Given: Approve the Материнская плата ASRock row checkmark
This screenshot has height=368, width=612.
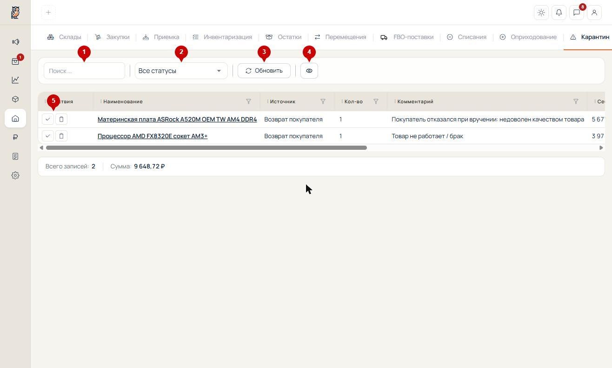Looking at the screenshot, I should coord(48,119).
